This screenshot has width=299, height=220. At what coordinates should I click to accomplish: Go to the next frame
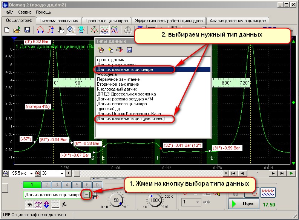click(273, 174)
